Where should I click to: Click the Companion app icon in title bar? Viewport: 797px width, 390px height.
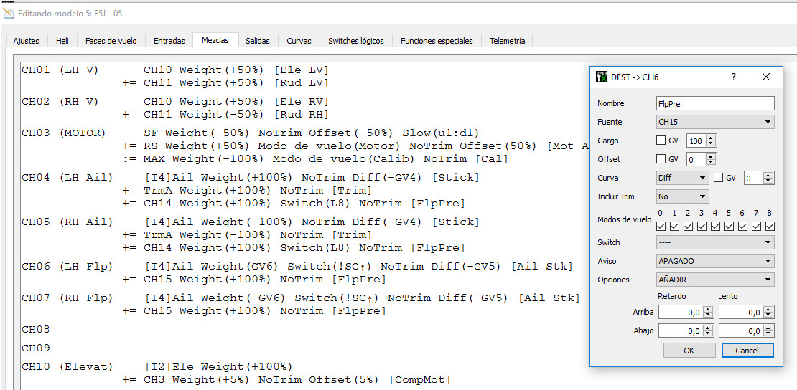(x=9, y=13)
